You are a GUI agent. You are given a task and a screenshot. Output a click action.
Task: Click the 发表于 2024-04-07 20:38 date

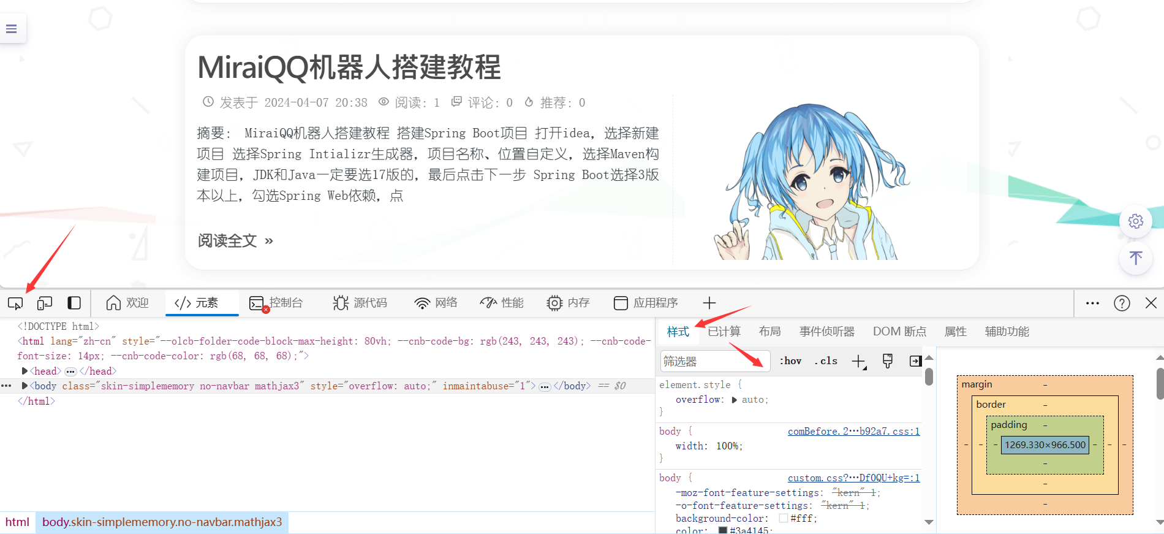pyautogui.click(x=285, y=102)
